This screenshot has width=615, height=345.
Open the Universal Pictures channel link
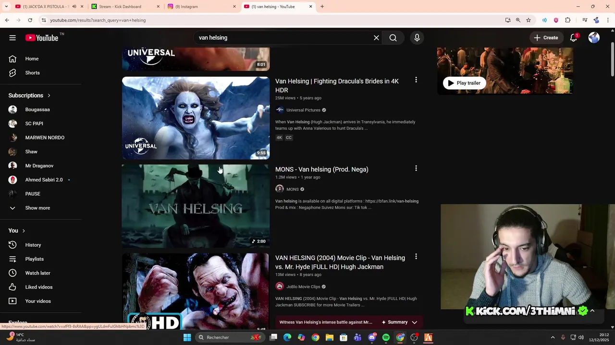pos(303,110)
